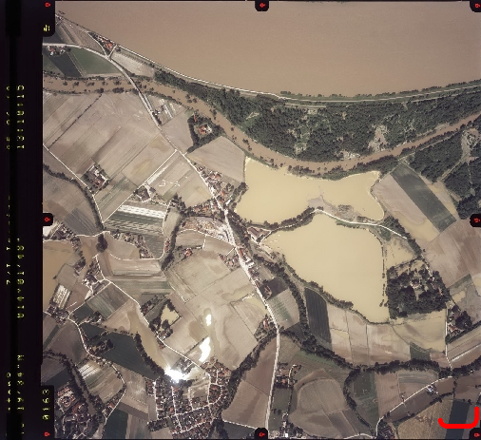
Task: Click the top-center red fiducial mark
Action: tap(262, 5)
